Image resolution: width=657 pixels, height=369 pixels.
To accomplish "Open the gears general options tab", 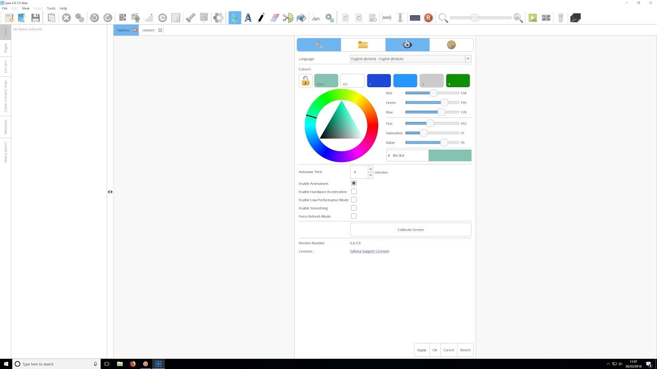I will (x=319, y=45).
